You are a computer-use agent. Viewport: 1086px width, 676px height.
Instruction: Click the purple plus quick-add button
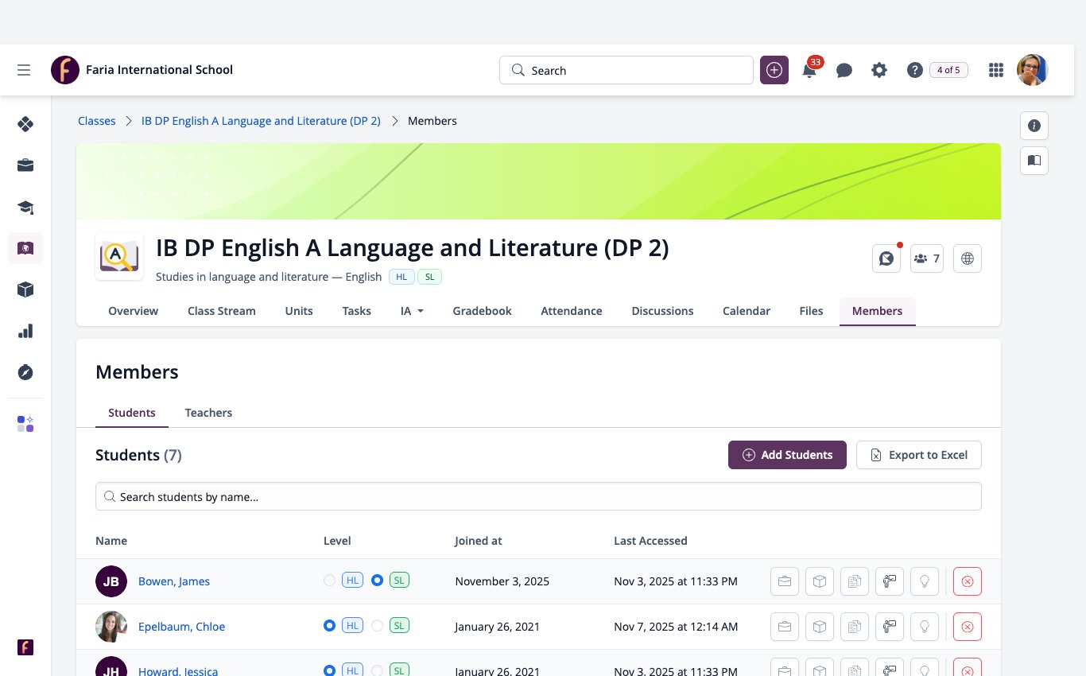click(x=774, y=70)
